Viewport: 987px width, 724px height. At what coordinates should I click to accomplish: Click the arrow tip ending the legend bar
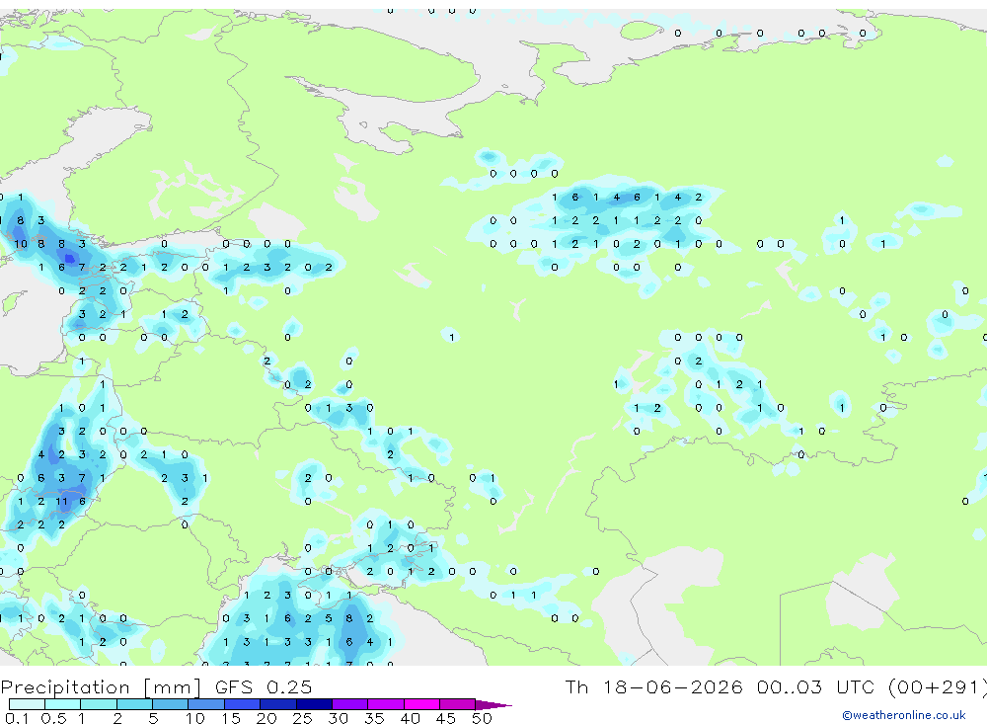click(494, 704)
